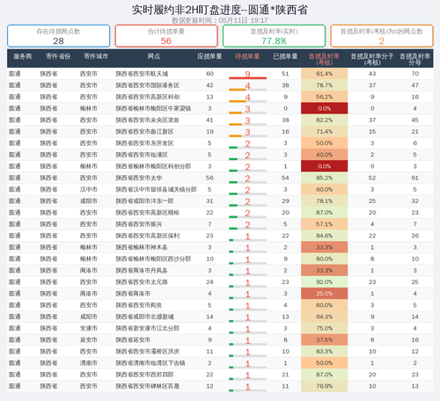Select the 陕西省西安市高新区顺裕 outlet name
The width and height of the screenshot is (440, 401).
[x=147, y=213]
